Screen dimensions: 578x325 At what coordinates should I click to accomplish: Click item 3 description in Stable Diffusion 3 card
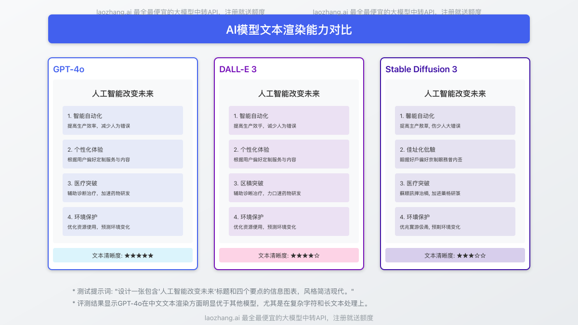click(x=430, y=194)
